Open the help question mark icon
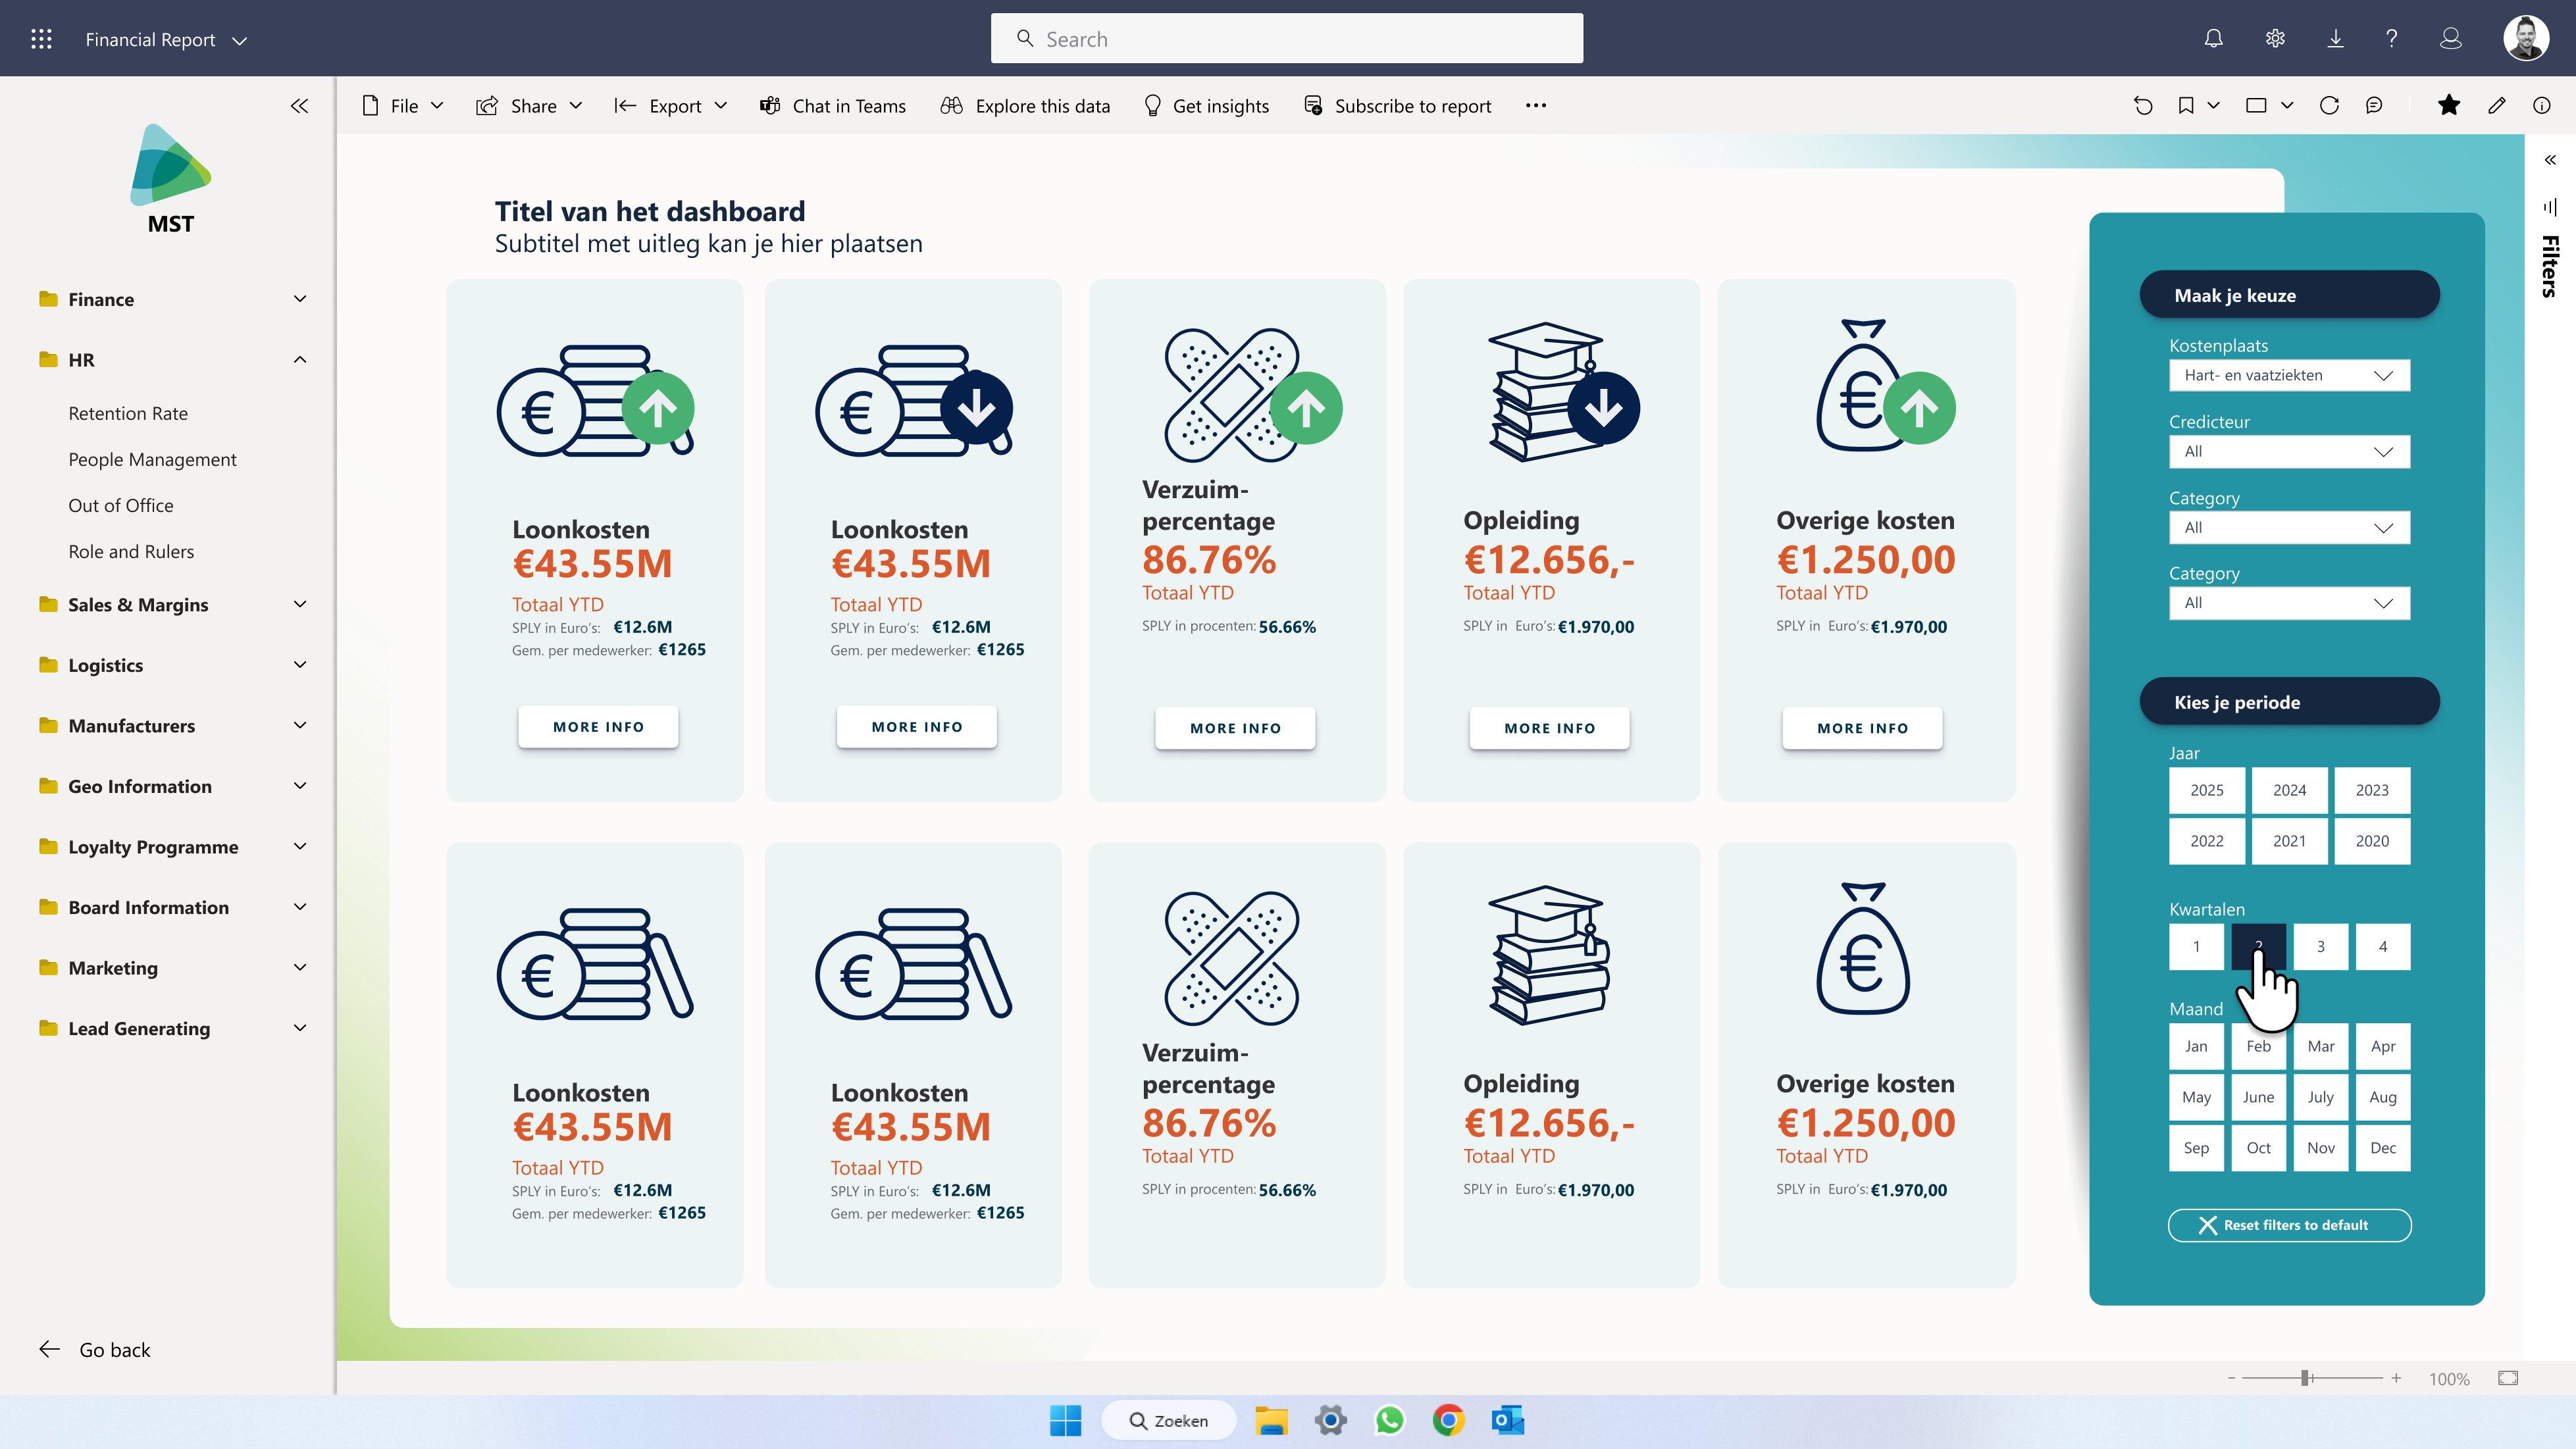The width and height of the screenshot is (2576, 1449). point(2391,39)
